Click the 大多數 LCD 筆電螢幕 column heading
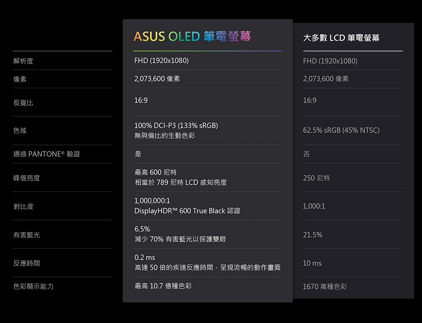 [341, 38]
